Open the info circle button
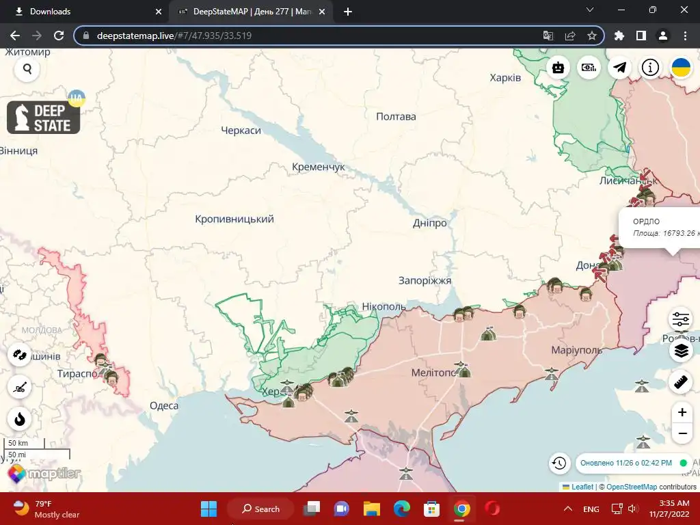 click(651, 68)
